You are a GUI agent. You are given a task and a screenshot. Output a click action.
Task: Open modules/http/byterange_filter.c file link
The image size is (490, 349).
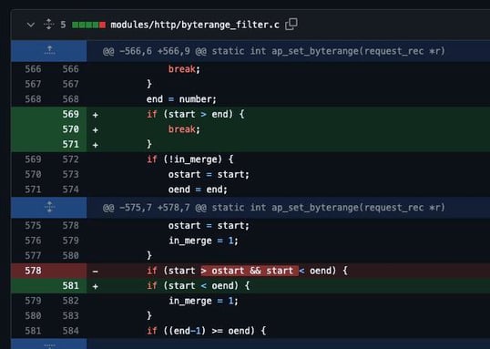click(195, 25)
